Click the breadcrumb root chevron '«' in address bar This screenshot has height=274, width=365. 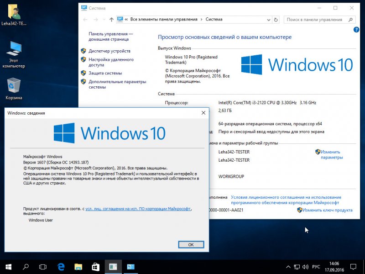(x=126, y=20)
